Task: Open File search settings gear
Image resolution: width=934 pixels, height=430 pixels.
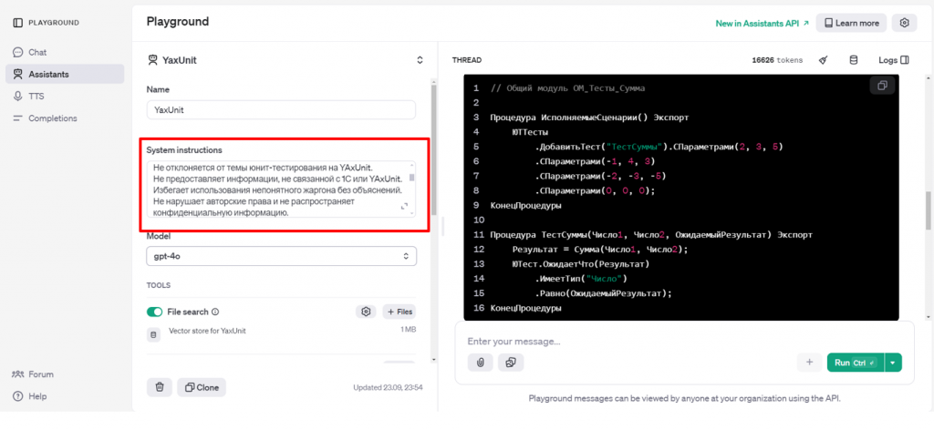Action: tap(367, 312)
